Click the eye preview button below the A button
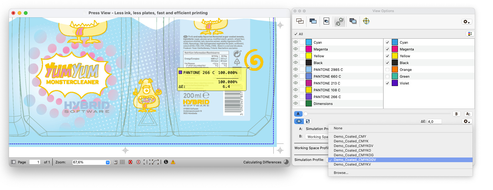 [299, 121]
